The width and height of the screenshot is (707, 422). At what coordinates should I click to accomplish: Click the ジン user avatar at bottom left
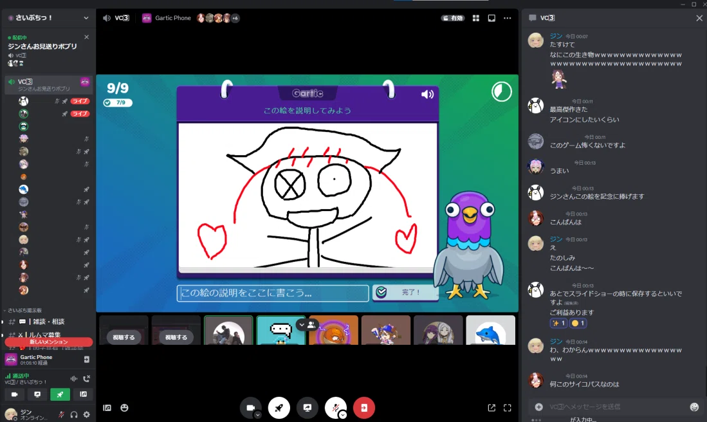10,414
